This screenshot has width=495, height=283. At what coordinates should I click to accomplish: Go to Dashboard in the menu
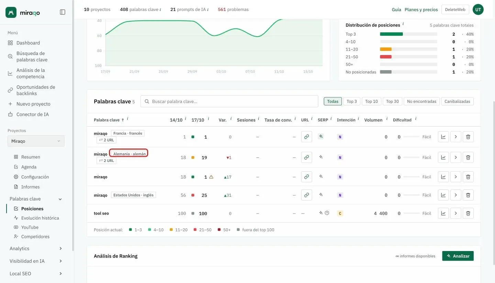pos(28,43)
